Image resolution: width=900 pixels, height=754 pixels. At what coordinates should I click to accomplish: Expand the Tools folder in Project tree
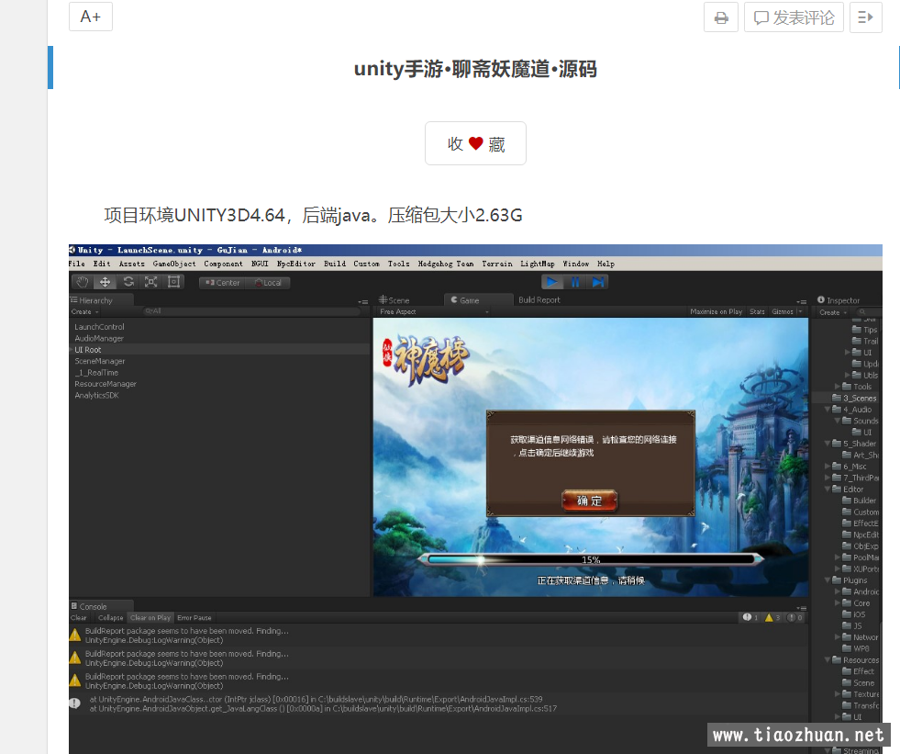coord(838,387)
